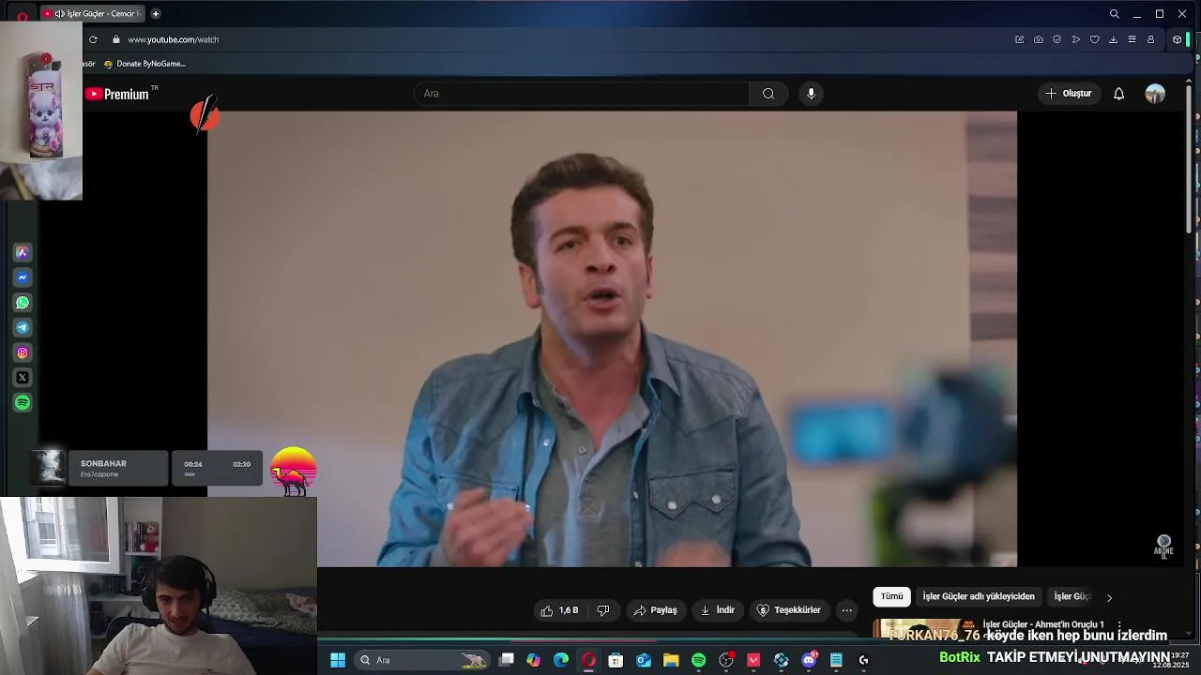Open X (Twitter) in Opera sidebar
This screenshot has height=675, width=1201.
23,378
